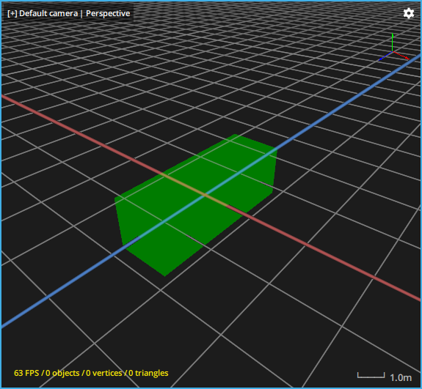The height and width of the screenshot is (389, 422).
Task: Switch the Perspective projection mode label
Action: click(108, 13)
